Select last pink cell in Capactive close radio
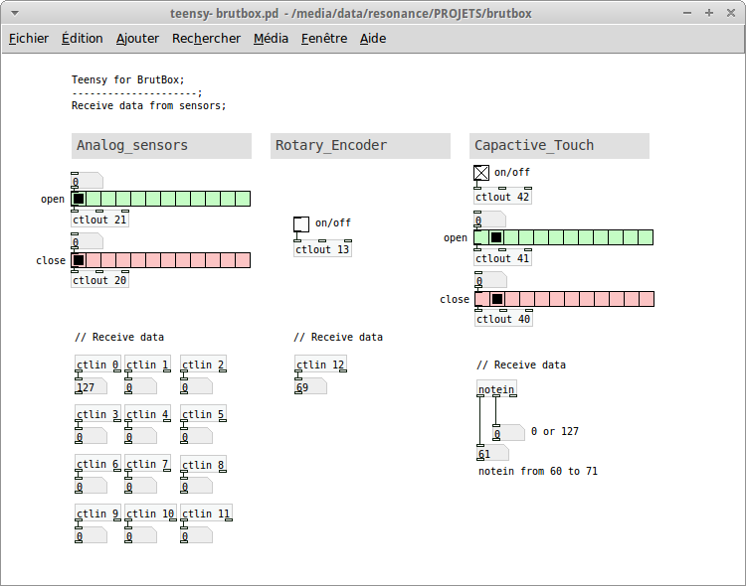 coord(647,299)
